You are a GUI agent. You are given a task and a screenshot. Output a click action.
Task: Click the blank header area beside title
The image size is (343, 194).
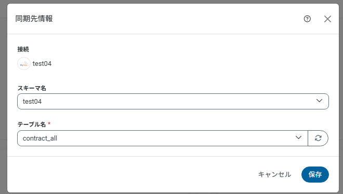(x=175, y=19)
